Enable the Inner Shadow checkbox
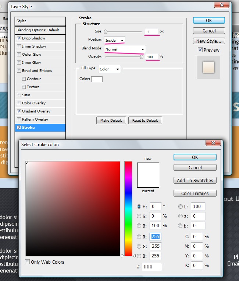The height and width of the screenshot is (281, 239). click(x=19, y=46)
